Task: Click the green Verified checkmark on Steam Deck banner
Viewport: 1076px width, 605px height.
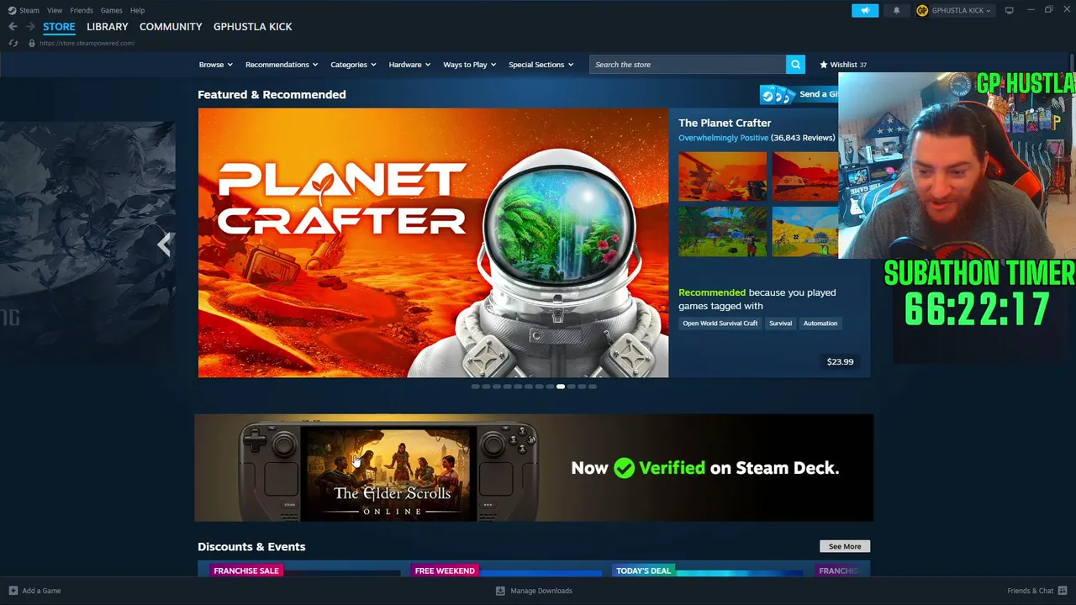Action: pos(624,468)
